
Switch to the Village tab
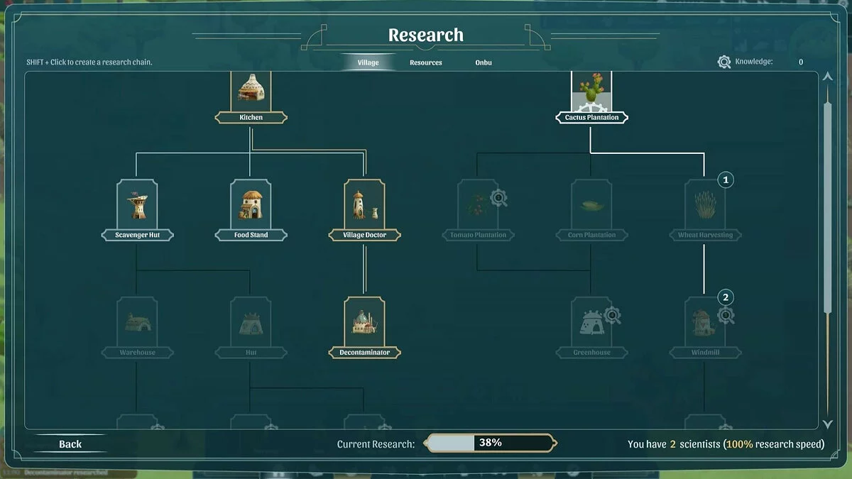tap(368, 62)
